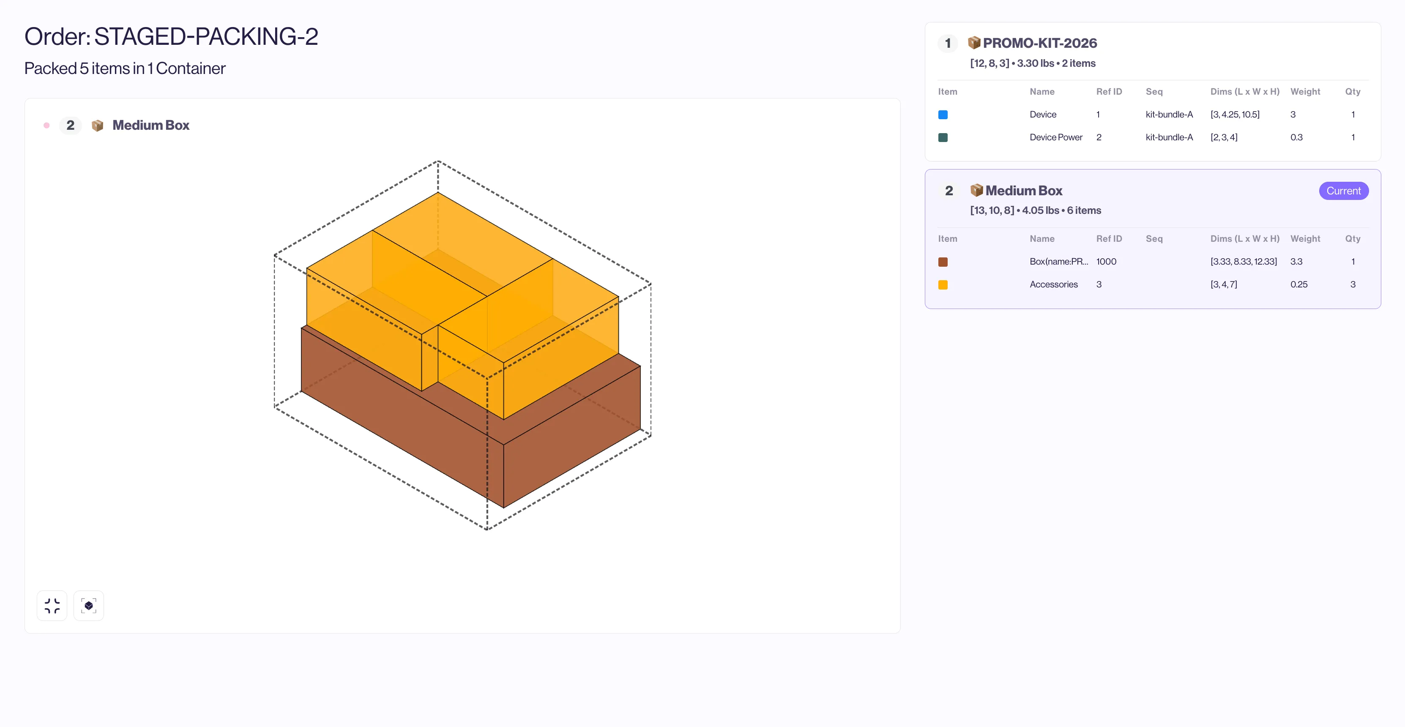
Task: Click the number 1 badge for PROMO-KIT
Action: coord(948,43)
